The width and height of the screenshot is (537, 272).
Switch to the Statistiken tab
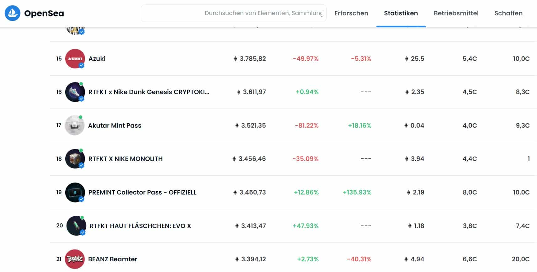(401, 13)
